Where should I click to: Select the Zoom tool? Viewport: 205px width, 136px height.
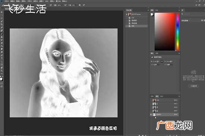click(x=2, y=70)
